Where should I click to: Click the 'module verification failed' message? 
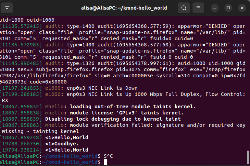tap(123, 128)
